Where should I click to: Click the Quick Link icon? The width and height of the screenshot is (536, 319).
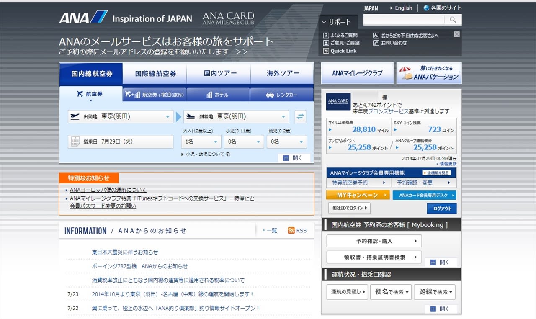[x=326, y=51]
